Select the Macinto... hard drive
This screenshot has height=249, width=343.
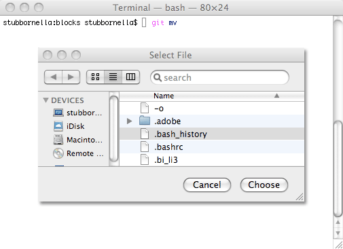[78, 140]
